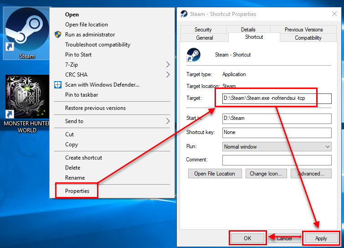Switch to the Compatibility tab
This screenshot has width=344, height=248.
pyautogui.click(x=308, y=38)
